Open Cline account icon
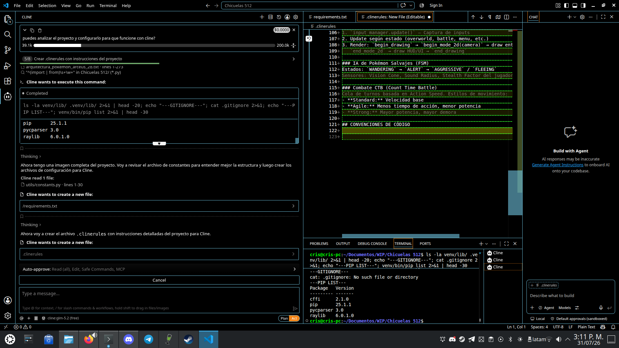The image size is (619, 348). point(287,17)
